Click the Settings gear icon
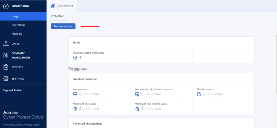The image size is (277, 128). click(x=6, y=78)
